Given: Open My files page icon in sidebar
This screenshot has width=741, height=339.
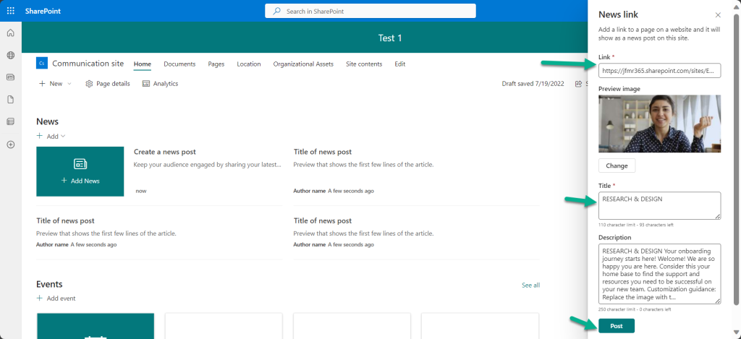Looking at the screenshot, I should (10, 100).
